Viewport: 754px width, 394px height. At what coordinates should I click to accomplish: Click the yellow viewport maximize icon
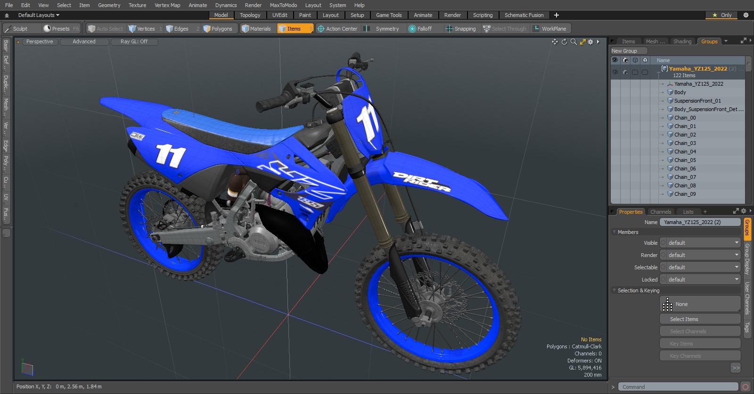tap(582, 42)
